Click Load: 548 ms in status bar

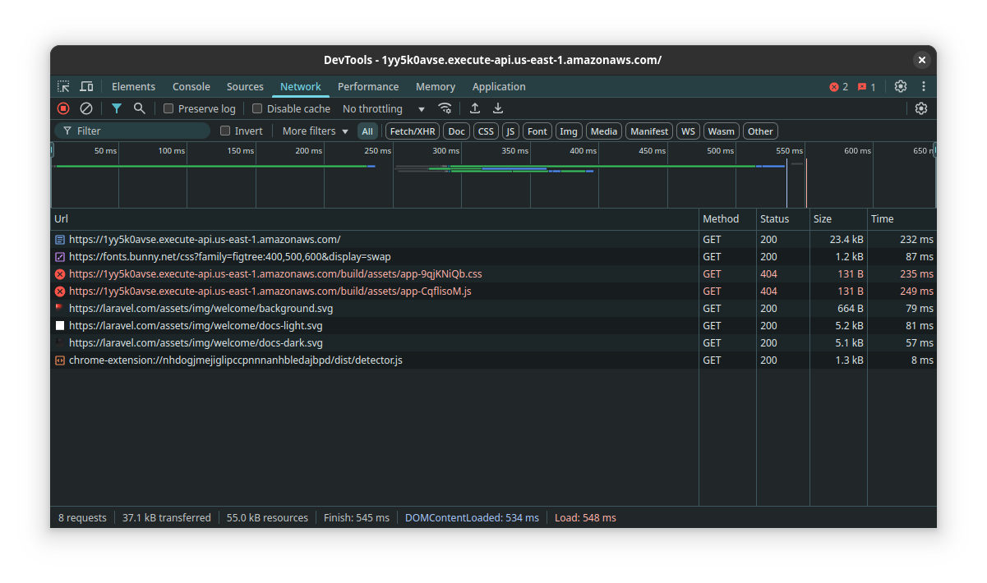pos(585,518)
